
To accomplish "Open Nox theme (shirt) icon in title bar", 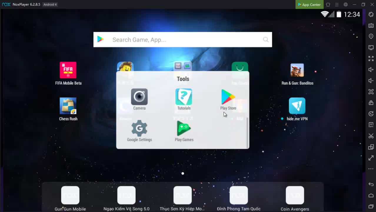I will click(x=328, y=4).
